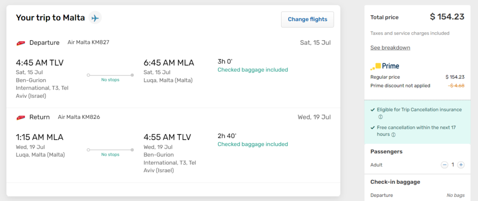Decrease adult passengers with minus button
Image resolution: width=478 pixels, height=201 pixels.
(x=444, y=165)
